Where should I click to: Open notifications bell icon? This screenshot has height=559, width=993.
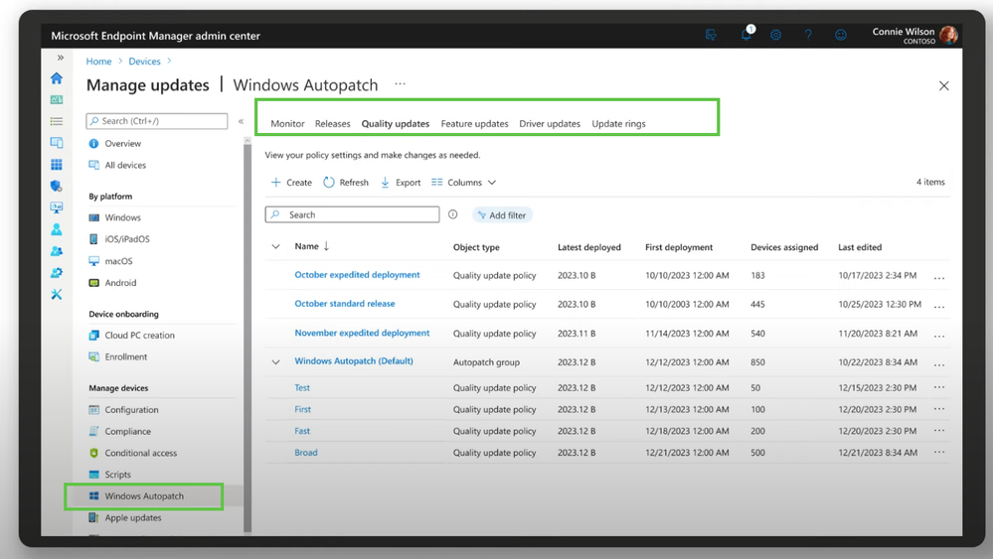tap(746, 34)
